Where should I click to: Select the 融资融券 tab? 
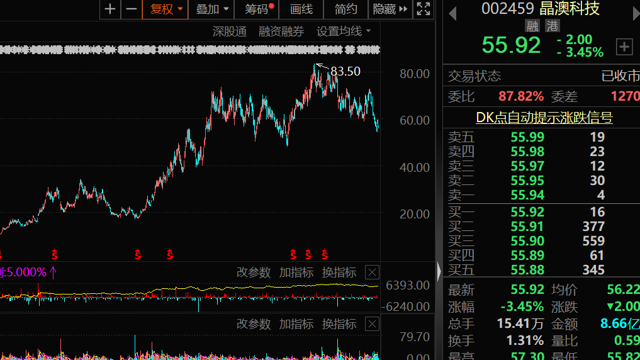(281, 31)
